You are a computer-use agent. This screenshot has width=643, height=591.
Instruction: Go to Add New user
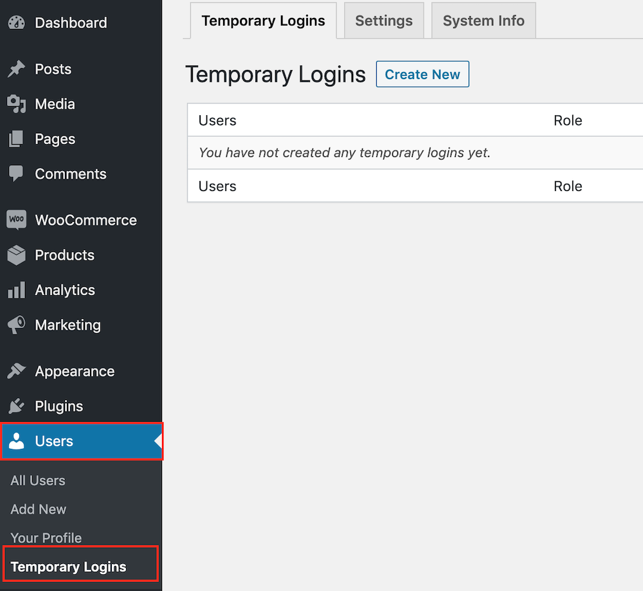[38, 509]
